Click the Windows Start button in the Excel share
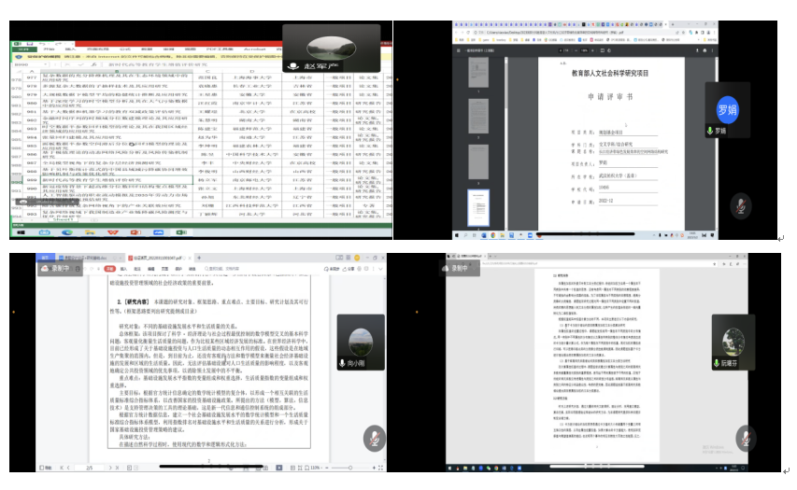 click(20, 232)
